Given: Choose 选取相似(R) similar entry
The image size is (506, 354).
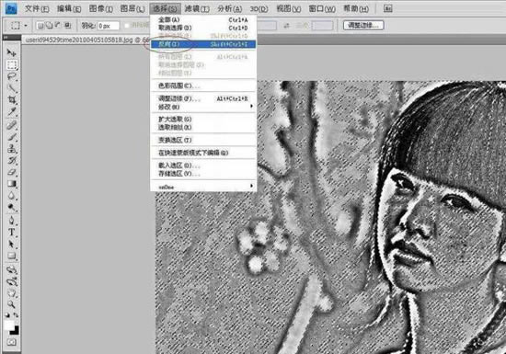Looking at the screenshot, I should point(203,128).
